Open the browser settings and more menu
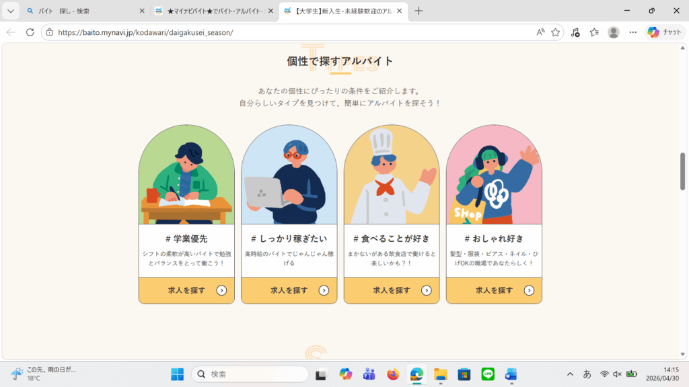This screenshot has height=387, width=689. pos(632,32)
